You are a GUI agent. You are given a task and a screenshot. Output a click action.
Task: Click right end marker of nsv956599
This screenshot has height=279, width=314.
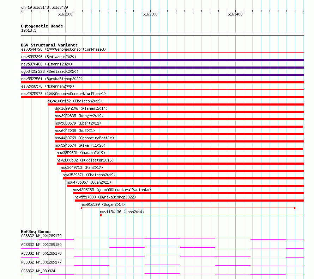click(295, 208)
